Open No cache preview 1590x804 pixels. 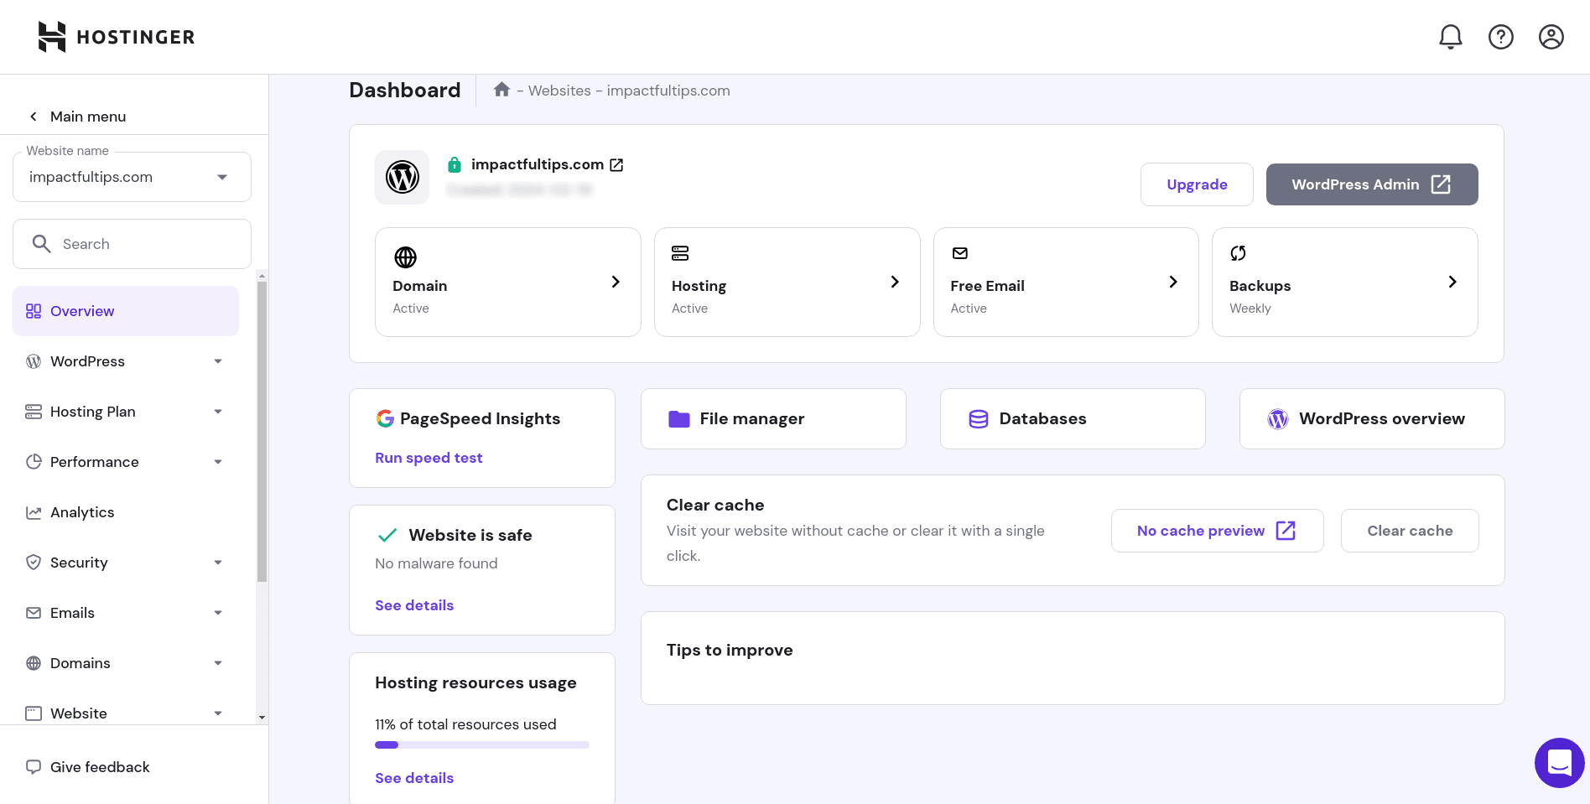[x=1217, y=531]
